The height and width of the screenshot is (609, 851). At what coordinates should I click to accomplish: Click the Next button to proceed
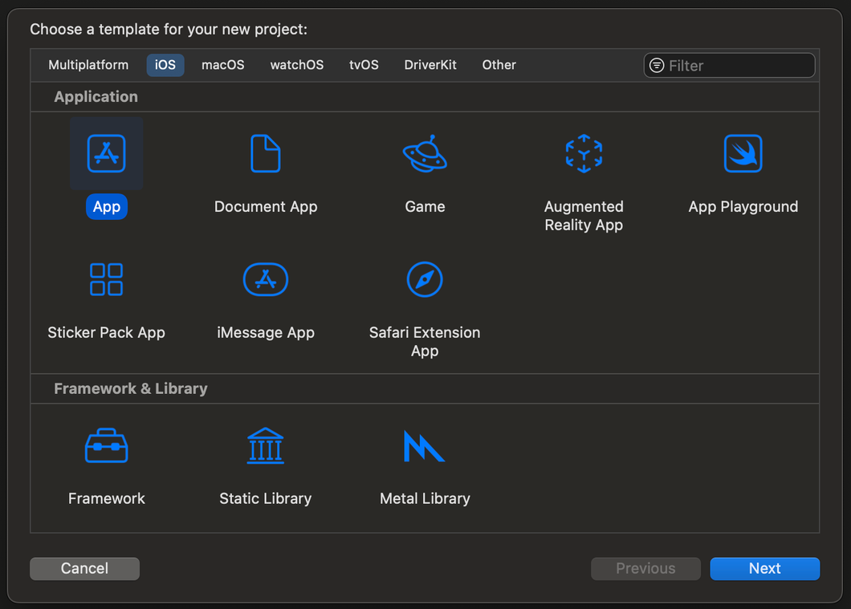pos(764,568)
